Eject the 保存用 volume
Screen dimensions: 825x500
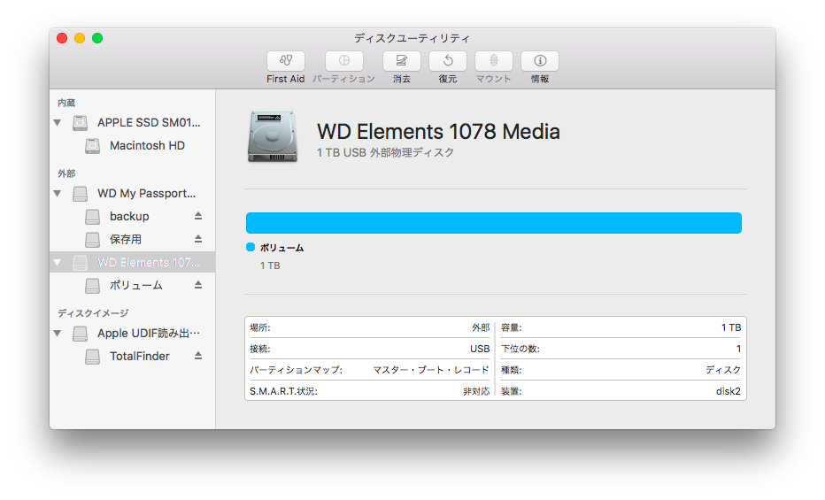198,239
